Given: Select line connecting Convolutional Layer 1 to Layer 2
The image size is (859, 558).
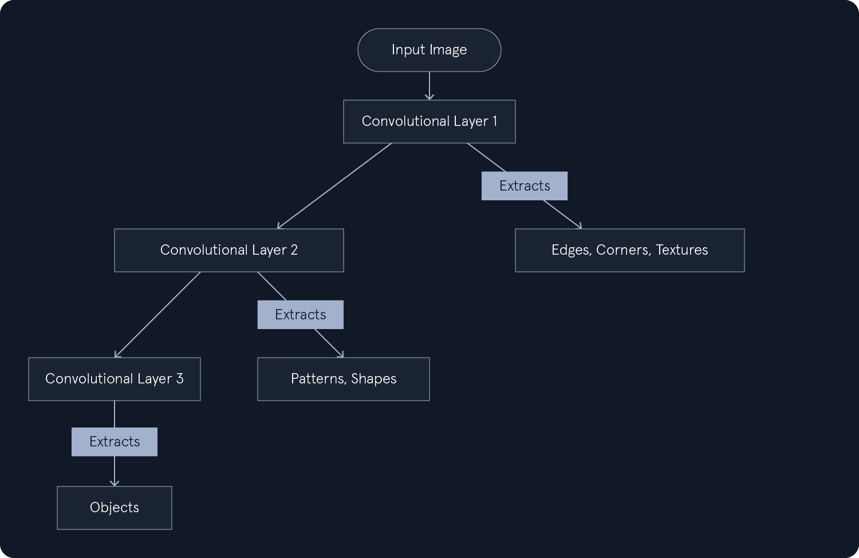Looking at the screenshot, I should click(x=334, y=186).
